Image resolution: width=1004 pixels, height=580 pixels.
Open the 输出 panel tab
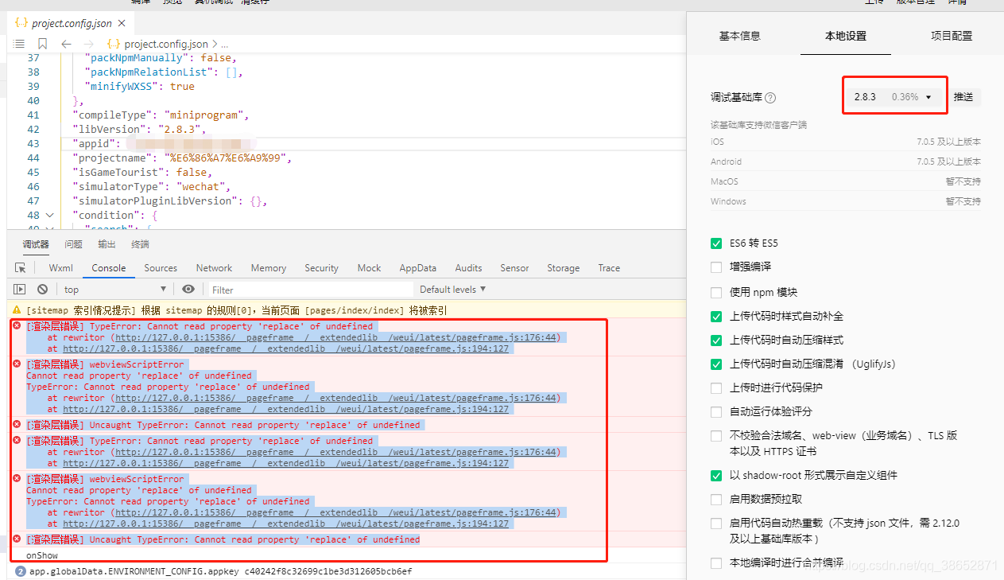click(x=107, y=244)
